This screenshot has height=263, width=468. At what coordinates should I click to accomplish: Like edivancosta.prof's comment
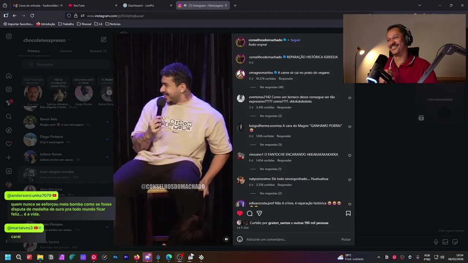click(350, 204)
